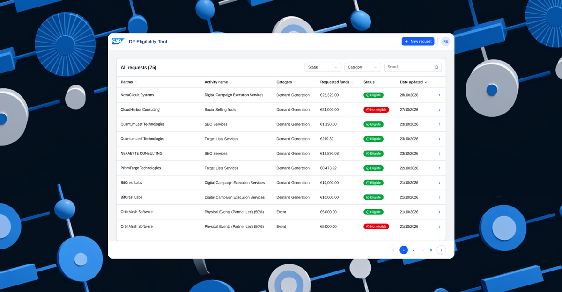This screenshot has width=562, height=292.
Task: Sort by the Category column header icon
Action: point(295,82)
